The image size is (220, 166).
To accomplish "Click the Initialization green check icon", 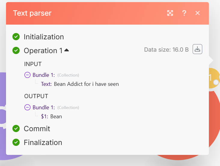I will 16,37.
